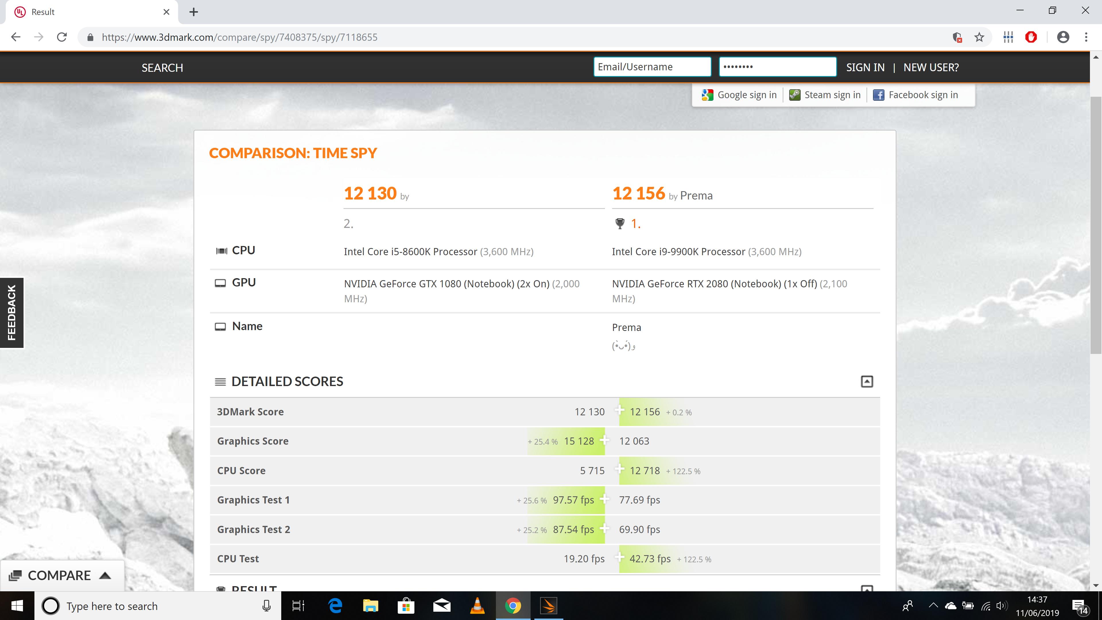Open the Windows Start menu
The height and width of the screenshot is (620, 1102).
[x=17, y=606]
